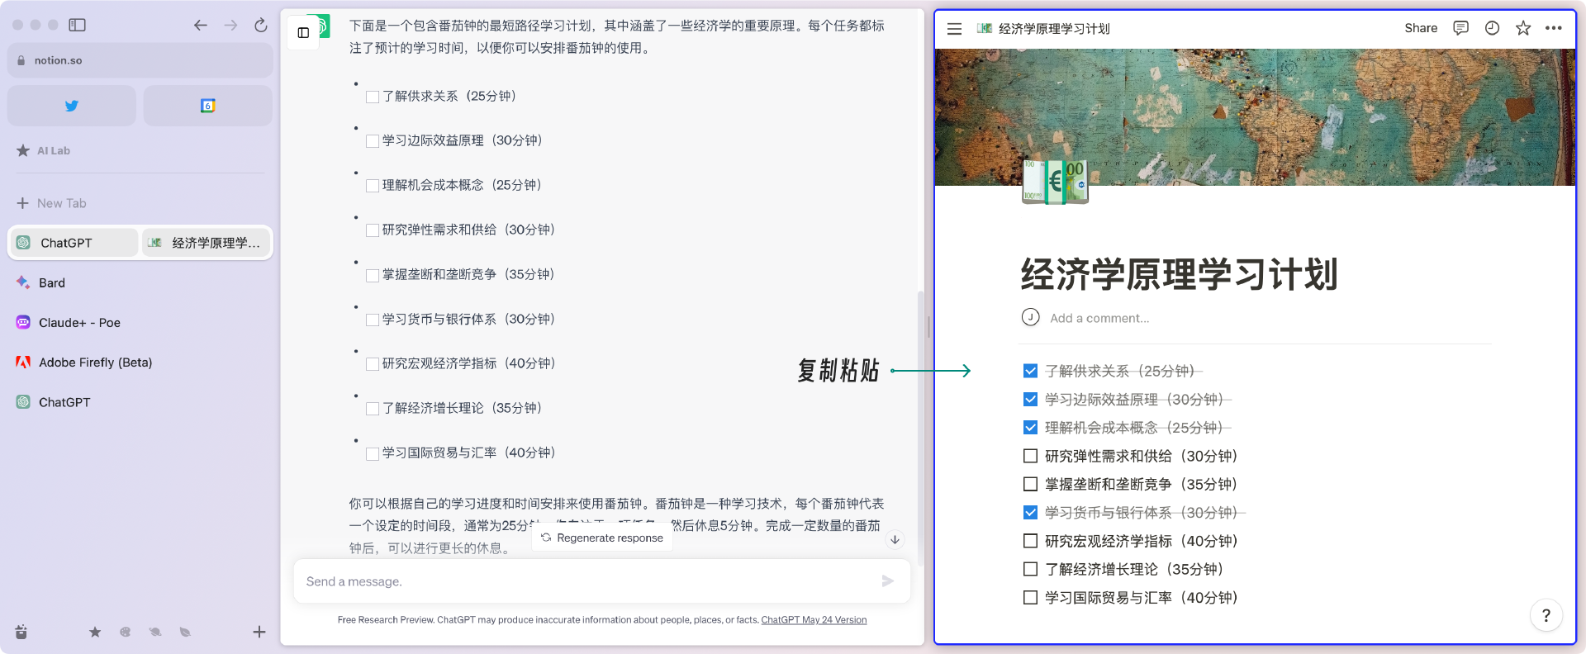Open the Notion hamburger sidebar menu
1586x654 pixels.
(x=954, y=28)
